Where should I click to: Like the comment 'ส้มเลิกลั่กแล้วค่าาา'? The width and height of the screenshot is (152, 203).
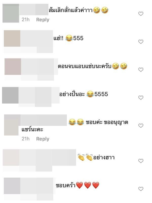141,14
